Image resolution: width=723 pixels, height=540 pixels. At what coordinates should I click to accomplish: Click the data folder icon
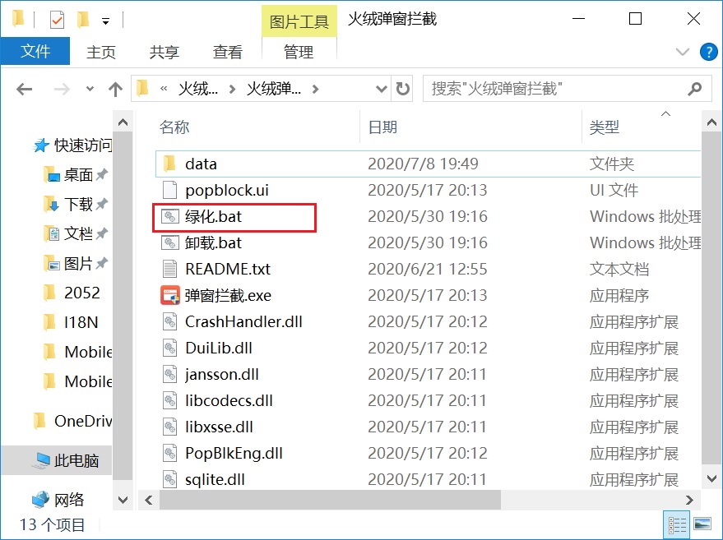click(x=169, y=164)
